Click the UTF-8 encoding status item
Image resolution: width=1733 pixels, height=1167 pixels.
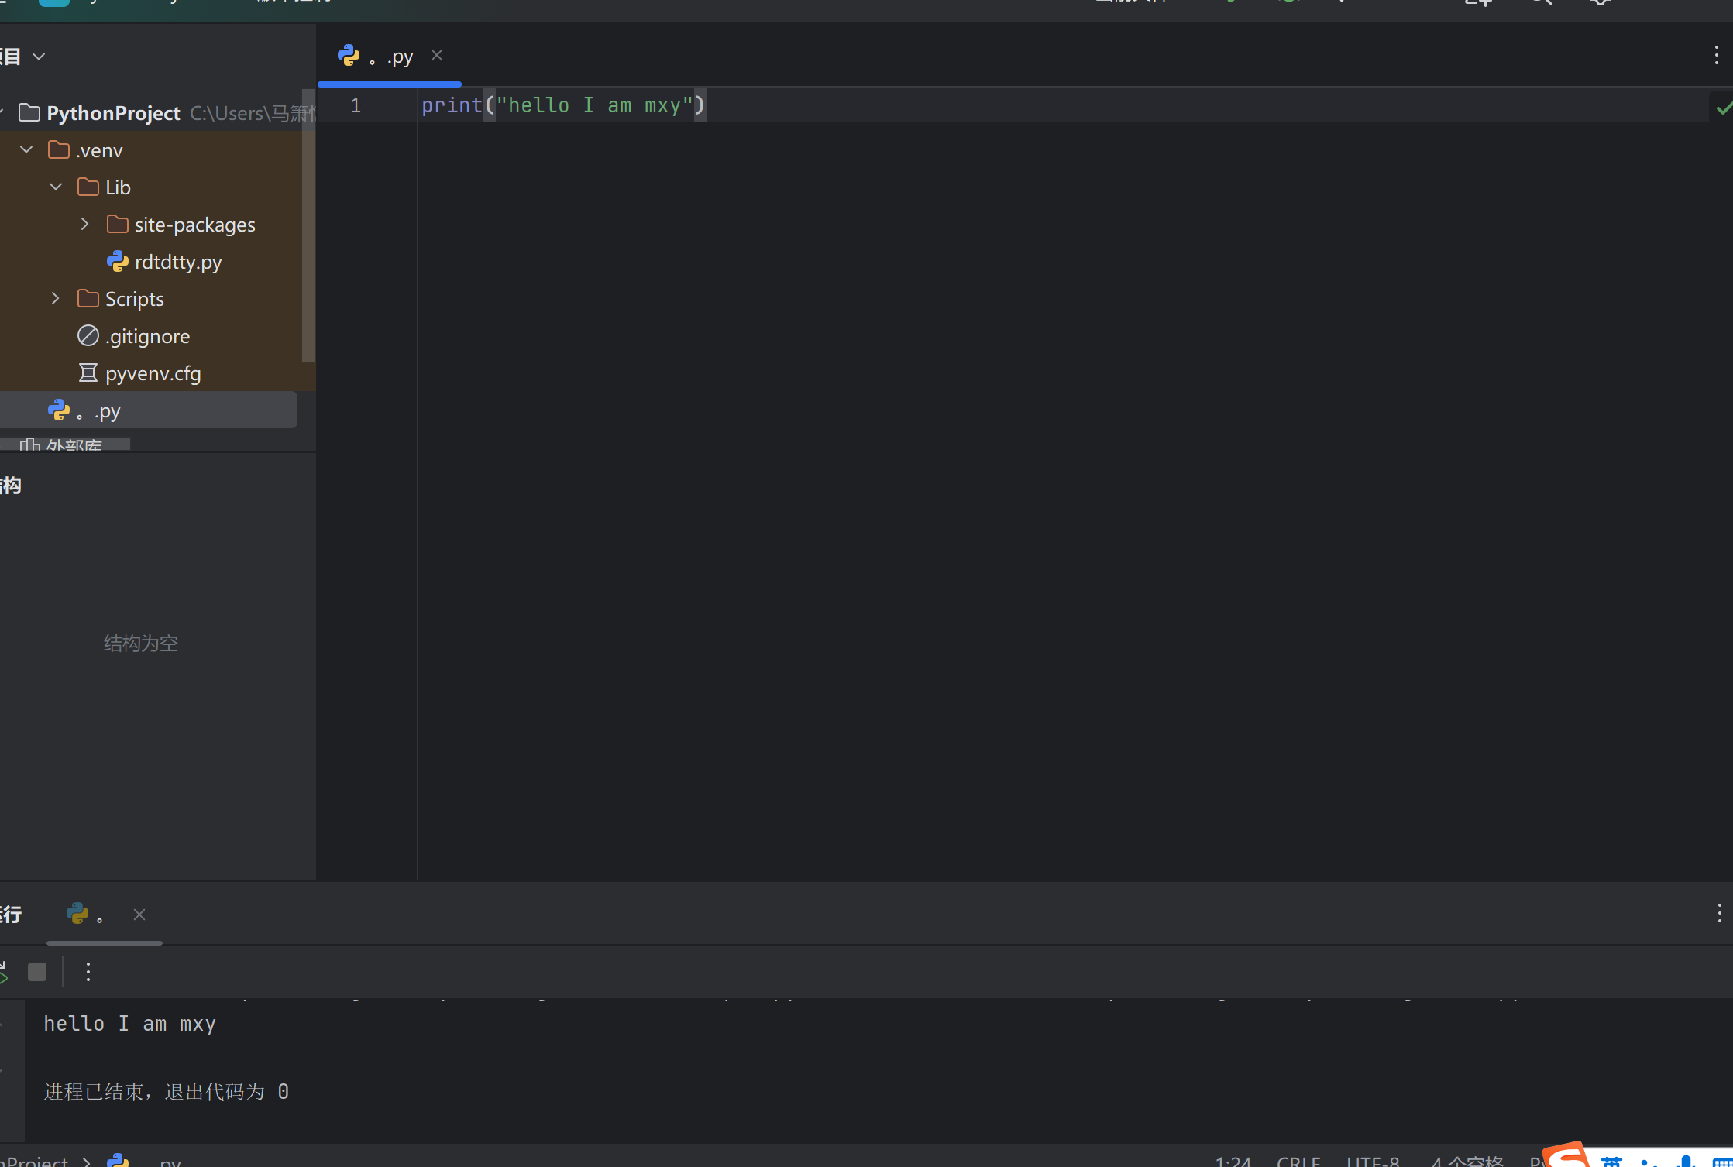(x=1373, y=1161)
